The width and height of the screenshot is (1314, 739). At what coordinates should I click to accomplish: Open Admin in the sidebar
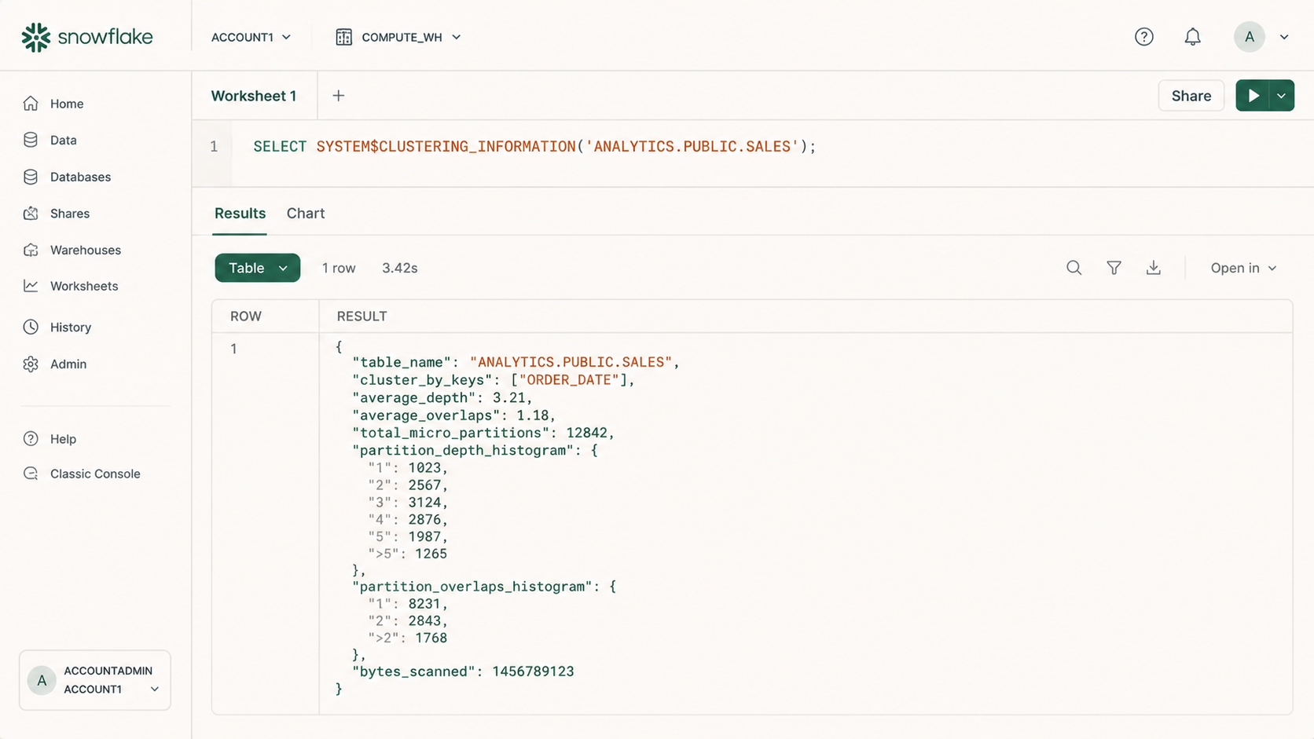click(x=68, y=364)
